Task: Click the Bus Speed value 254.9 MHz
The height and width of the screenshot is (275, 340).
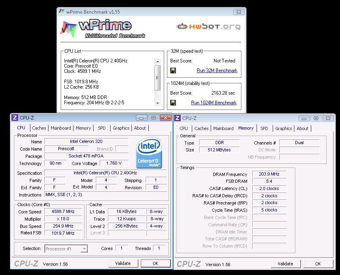Action: click(63, 226)
